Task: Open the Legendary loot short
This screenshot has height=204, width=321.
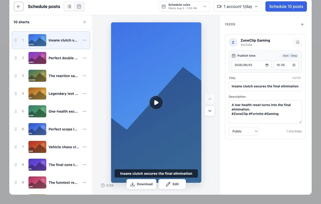Action: pyautogui.click(x=51, y=94)
